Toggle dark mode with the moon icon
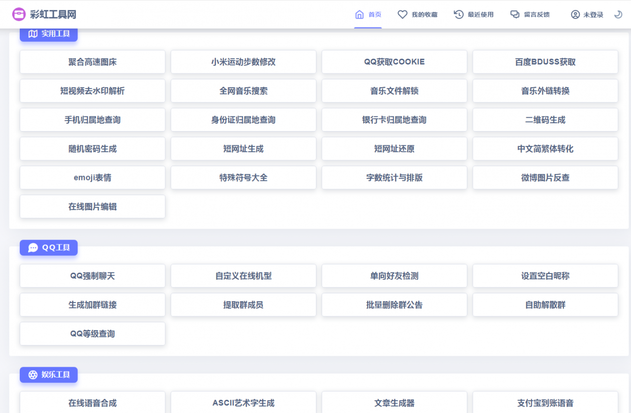Screen dimensions: 631x413 coord(618,14)
